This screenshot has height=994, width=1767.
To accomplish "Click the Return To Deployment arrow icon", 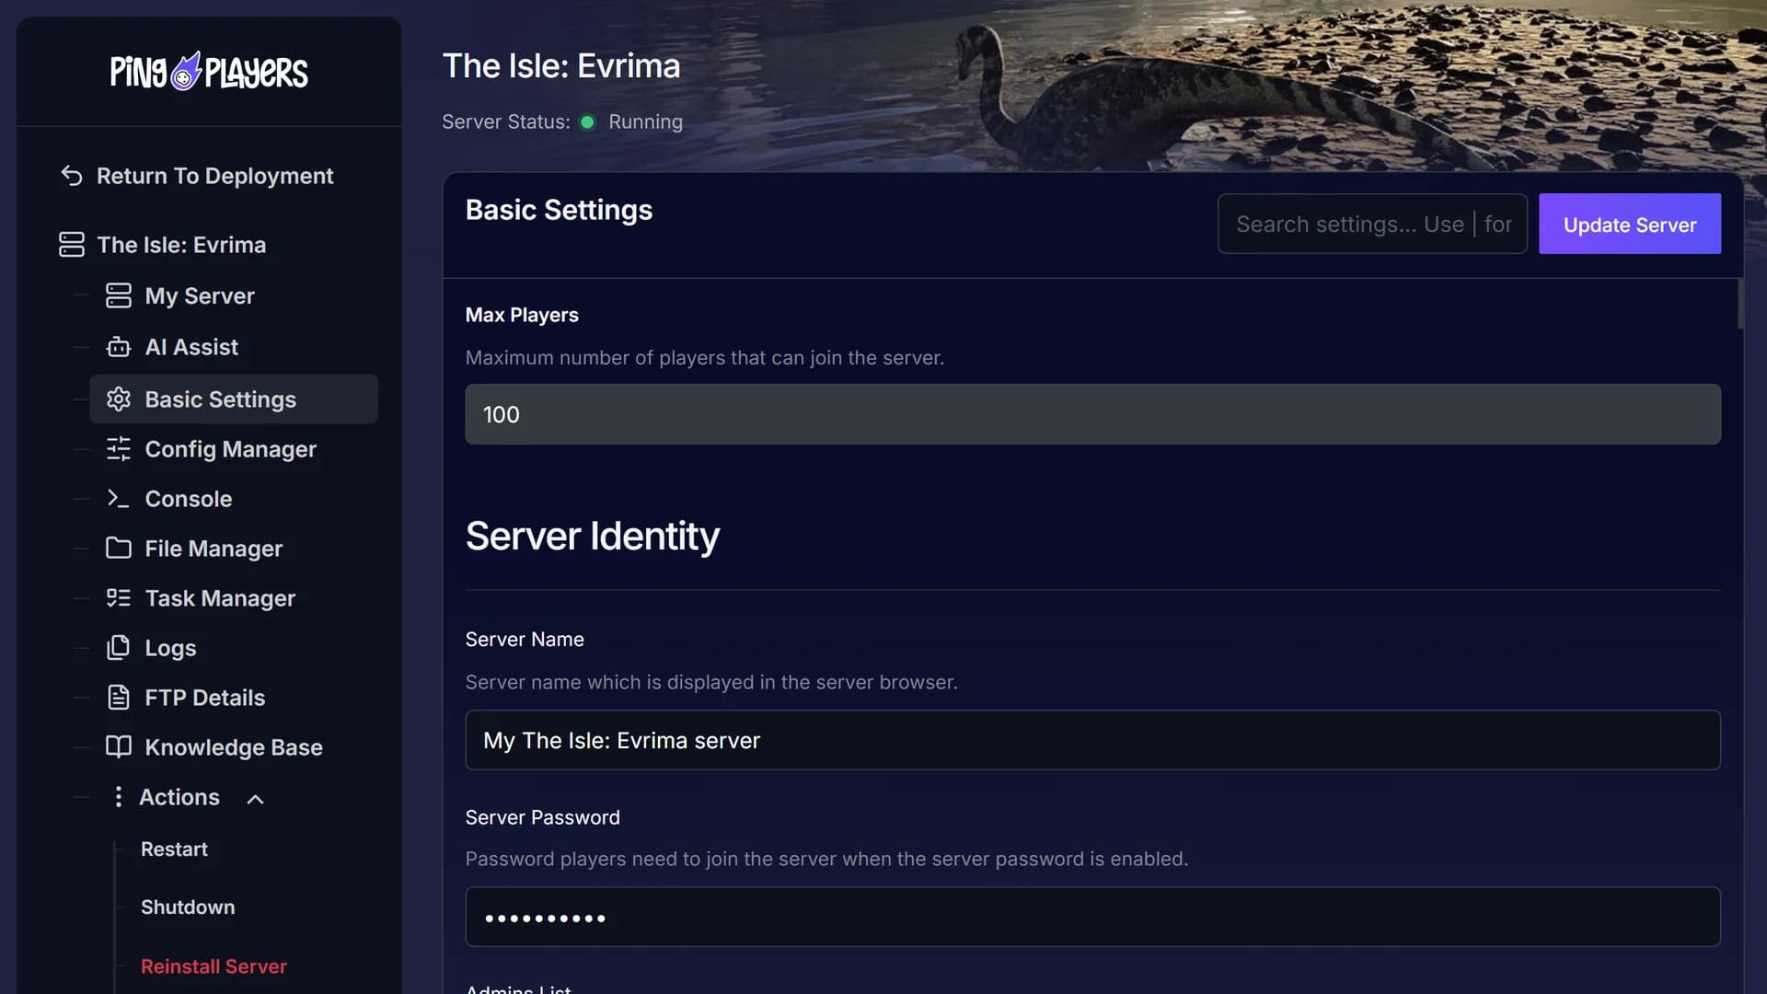I will (72, 176).
